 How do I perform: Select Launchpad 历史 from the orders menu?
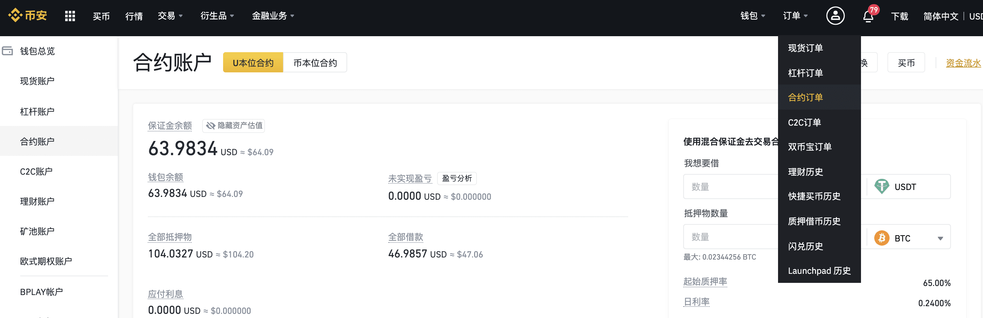(819, 271)
